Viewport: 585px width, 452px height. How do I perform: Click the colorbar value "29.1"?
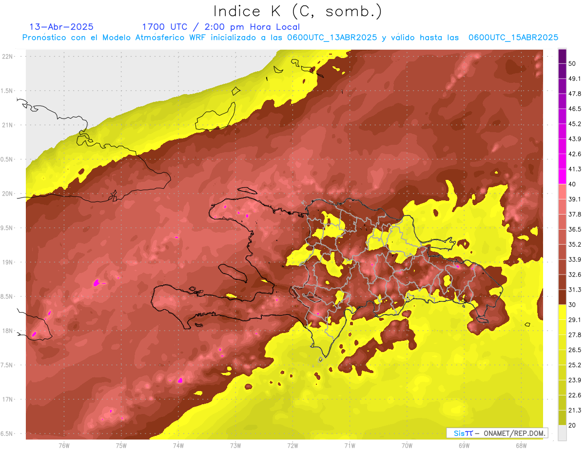[575, 320]
